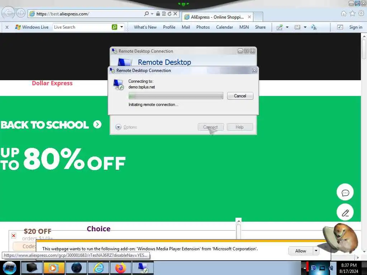Open the pencil edit floating button
Viewport: 367px width, 275px height.
[x=345, y=212]
